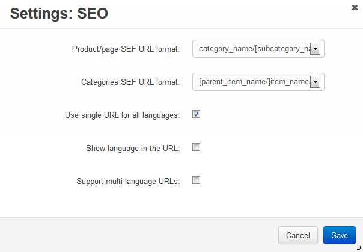Screen dimensions: 363x252
Task: Click the Categories SEF URL format label
Action: pos(130,82)
